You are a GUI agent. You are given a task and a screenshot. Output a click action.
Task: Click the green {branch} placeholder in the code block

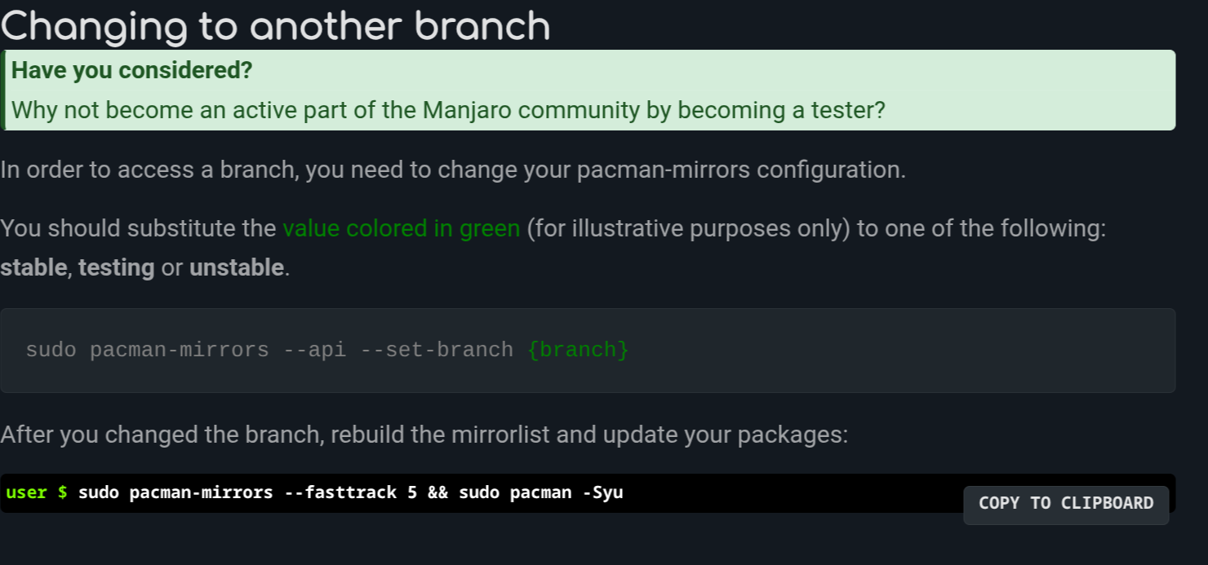point(578,350)
